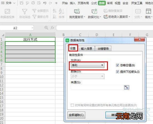153x124 pixels.
Task: Open the 数据 dropdown showing 介于
Action: 88,76
